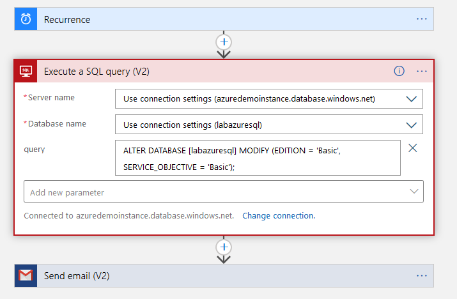457x299 pixels.
Task: Click the Gmail icon on Send email
Action: [26, 276]
